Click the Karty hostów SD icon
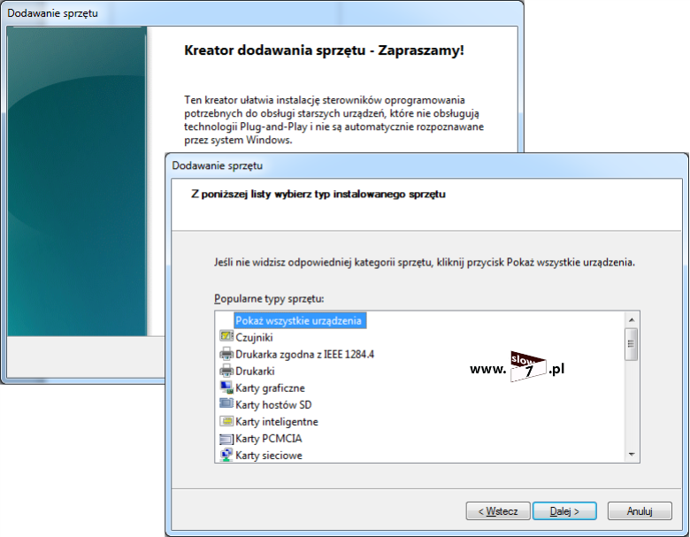690x537 pixels. [x=226, y=404]
